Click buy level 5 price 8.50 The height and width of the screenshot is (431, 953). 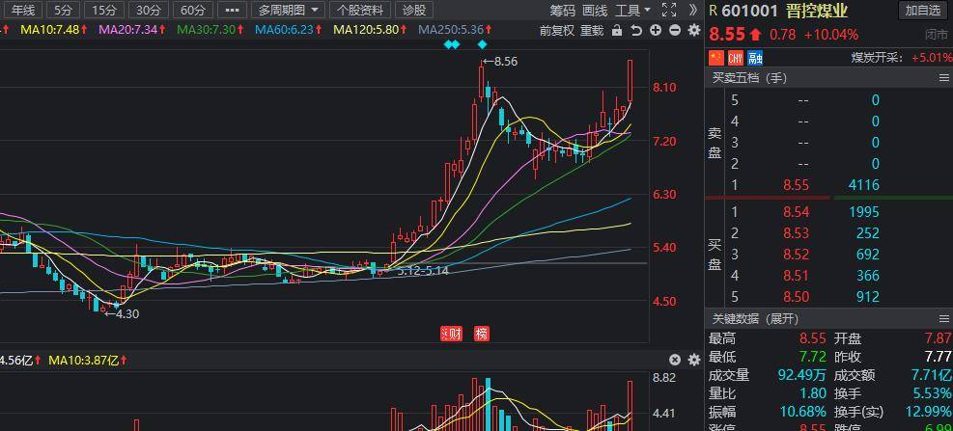click(x=797, y=297)
